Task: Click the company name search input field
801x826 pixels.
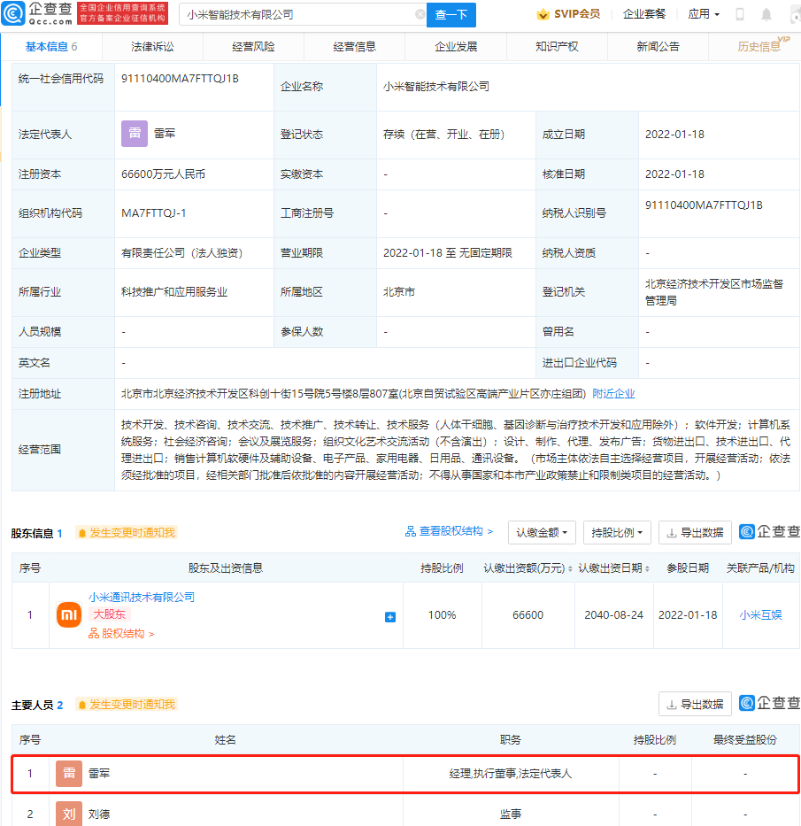Action: point(297,15)
